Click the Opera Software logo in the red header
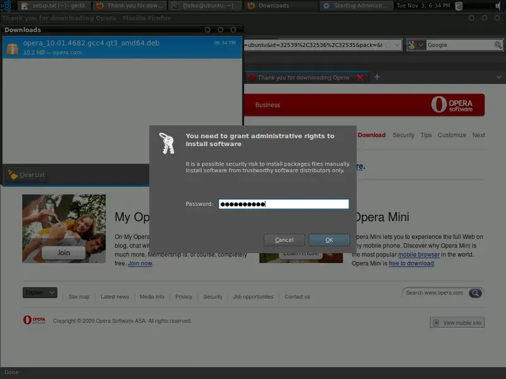The width and height of the screenshot is (506, 379). [452, 104]
